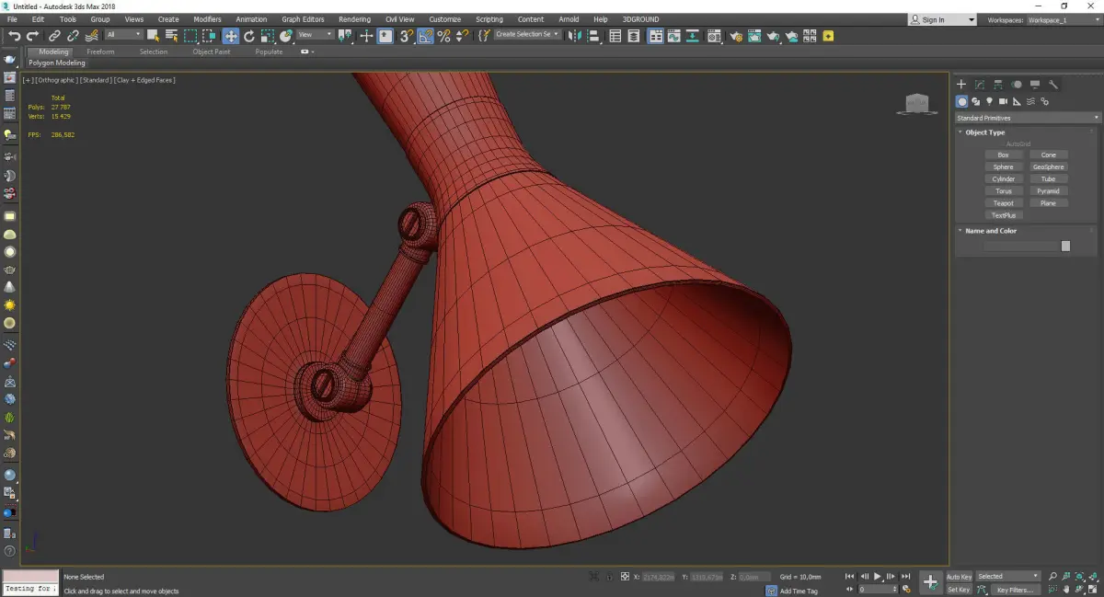Screen dimensions: 1104x597
Task: Open the Customize menu
Action: (x=445, y=19)
